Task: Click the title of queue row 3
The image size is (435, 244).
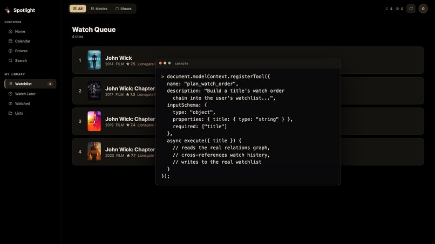Action: click(130, 119)
